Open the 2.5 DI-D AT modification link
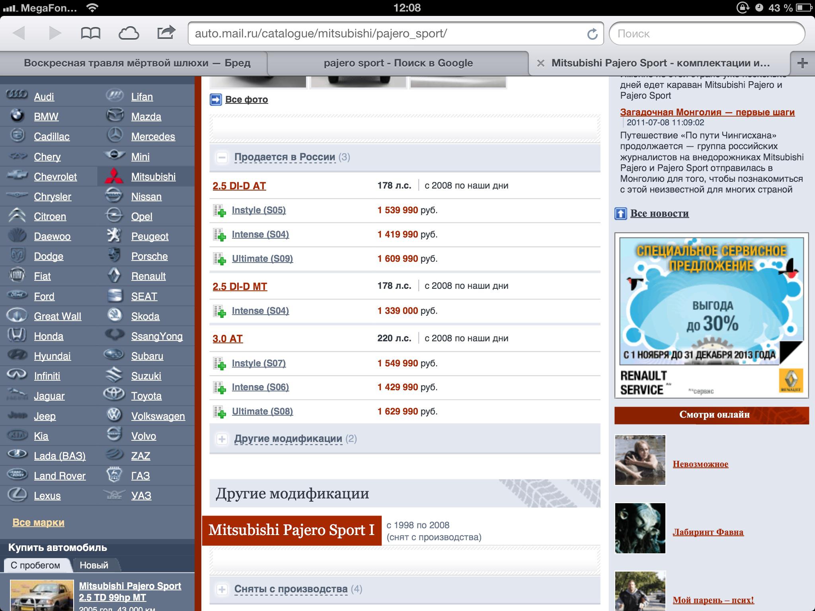 click(x=239, y=186)
